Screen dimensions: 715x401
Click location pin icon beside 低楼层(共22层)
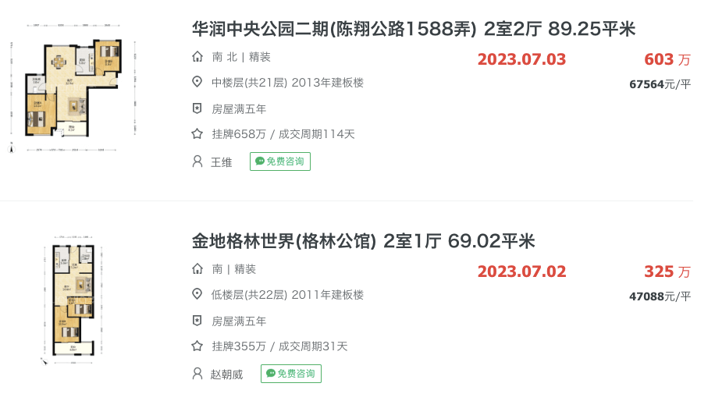[x=197, y=295]
